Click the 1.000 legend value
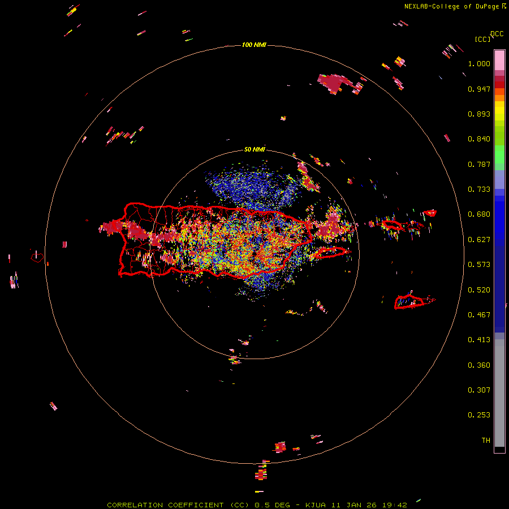Image resolution: width=509 pixels, height=509 pixels. tap(479, 63)
